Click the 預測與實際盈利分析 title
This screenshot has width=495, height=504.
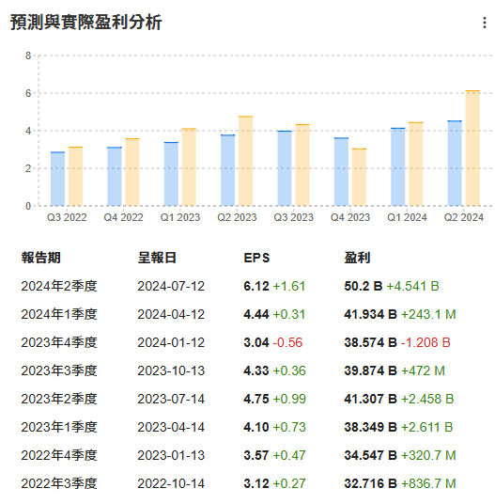coord(86,23)
